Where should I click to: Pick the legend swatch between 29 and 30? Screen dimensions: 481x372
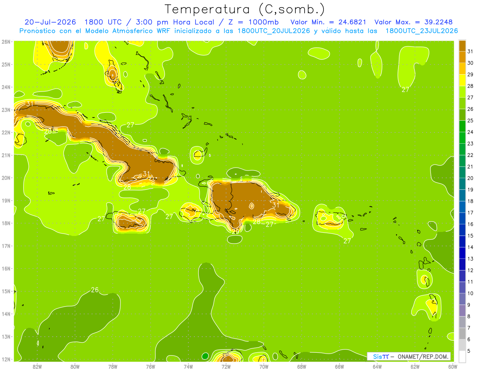point(462,69)
